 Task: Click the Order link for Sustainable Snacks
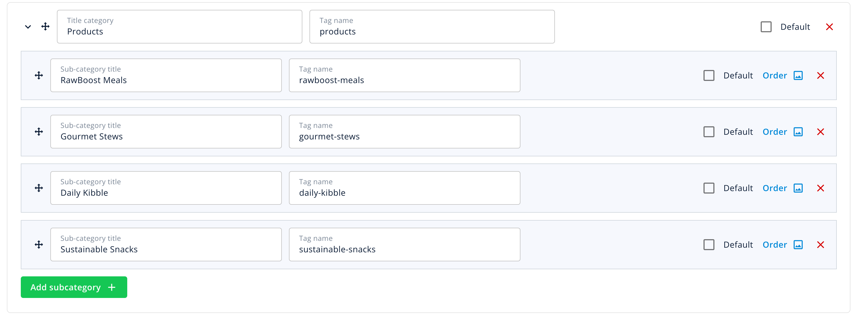(775, 245)
